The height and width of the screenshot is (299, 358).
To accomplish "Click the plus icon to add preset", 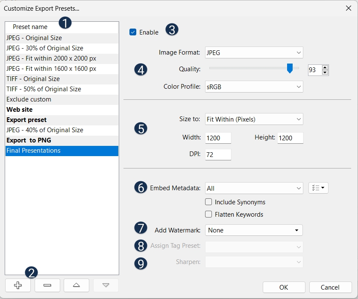I will coord(18,285).
